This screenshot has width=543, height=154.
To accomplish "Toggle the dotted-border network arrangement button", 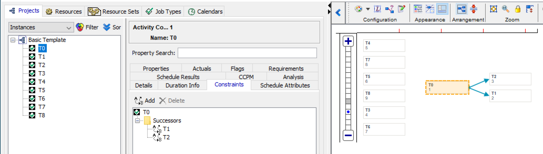I will 461,9.
